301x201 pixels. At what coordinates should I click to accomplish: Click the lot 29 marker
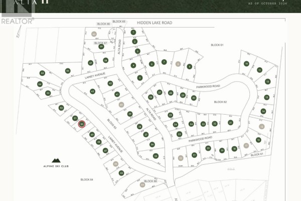coord(183,95)
